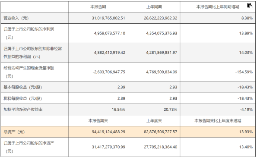Select the 上年同期 column header
The width and height of the screenshot is (257, 157).
coord(154,7)
